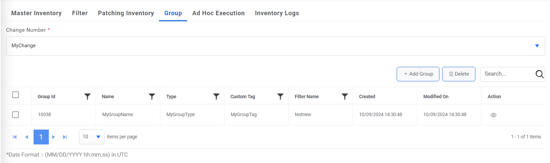
Task: Select the checkbox for group 10038
Action: [16, 115]
